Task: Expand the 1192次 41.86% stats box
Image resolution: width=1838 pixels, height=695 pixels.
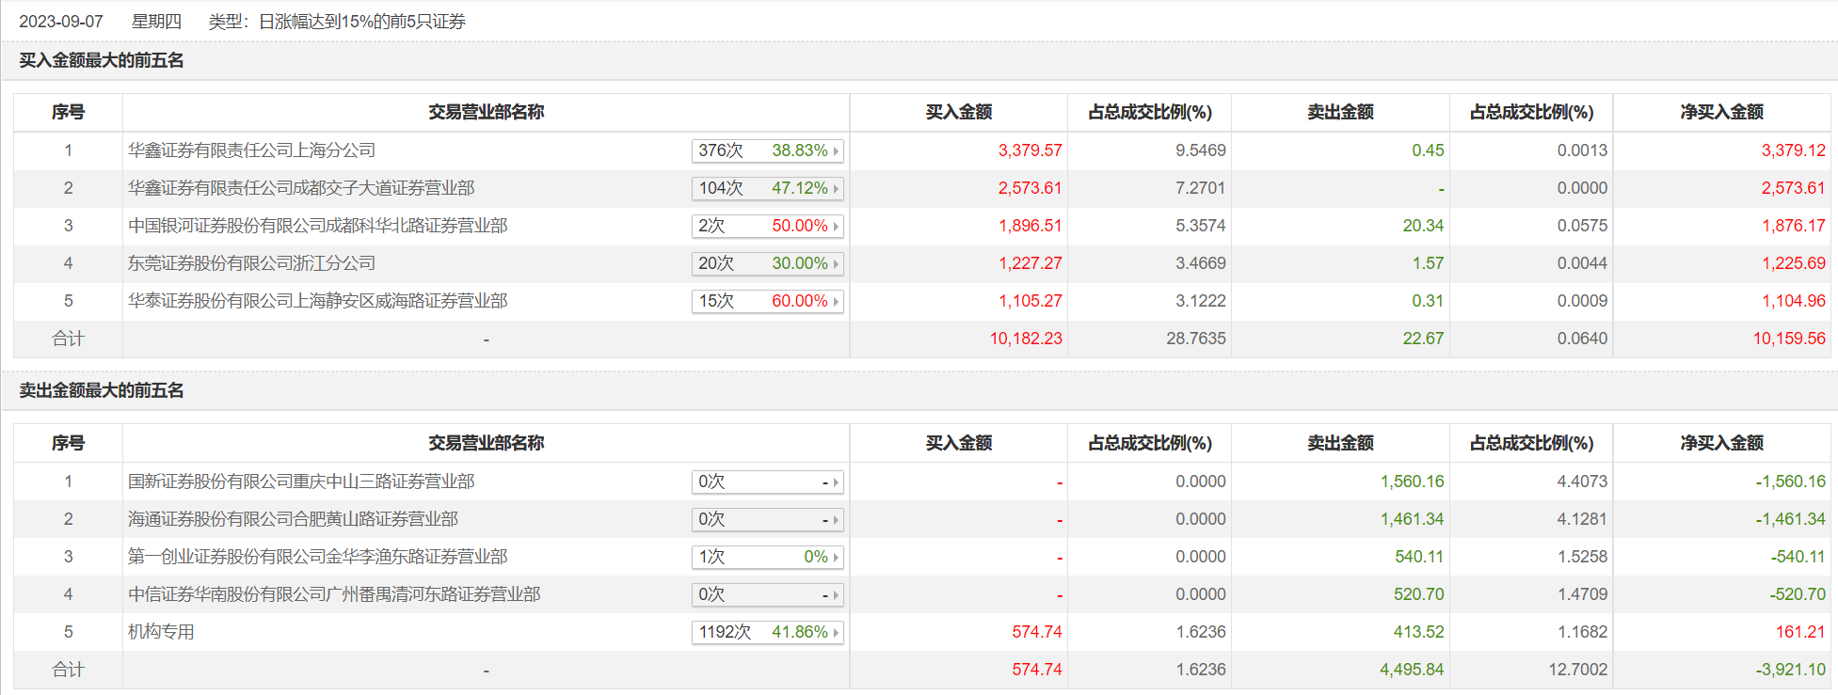Action: 767,632
